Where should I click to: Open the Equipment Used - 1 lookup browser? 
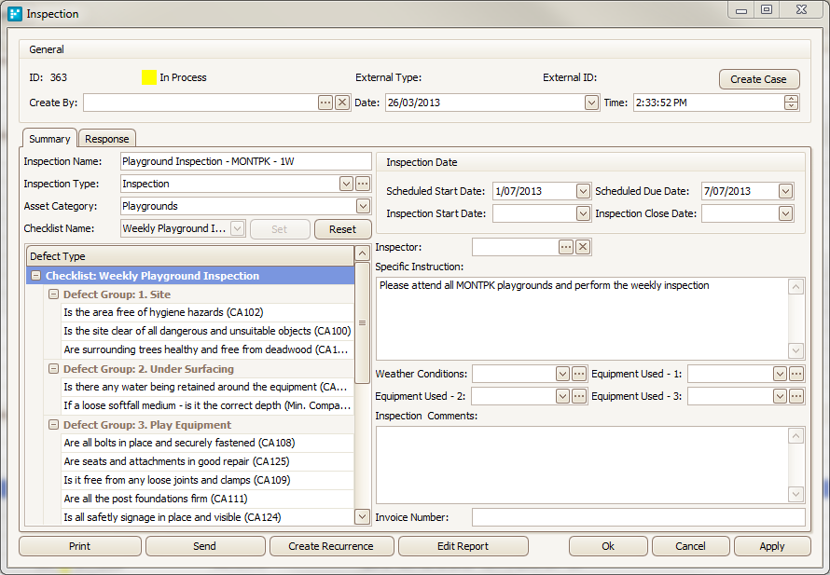point(796,373)
